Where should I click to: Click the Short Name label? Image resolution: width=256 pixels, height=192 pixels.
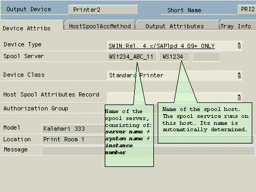[x=184, y=10]
